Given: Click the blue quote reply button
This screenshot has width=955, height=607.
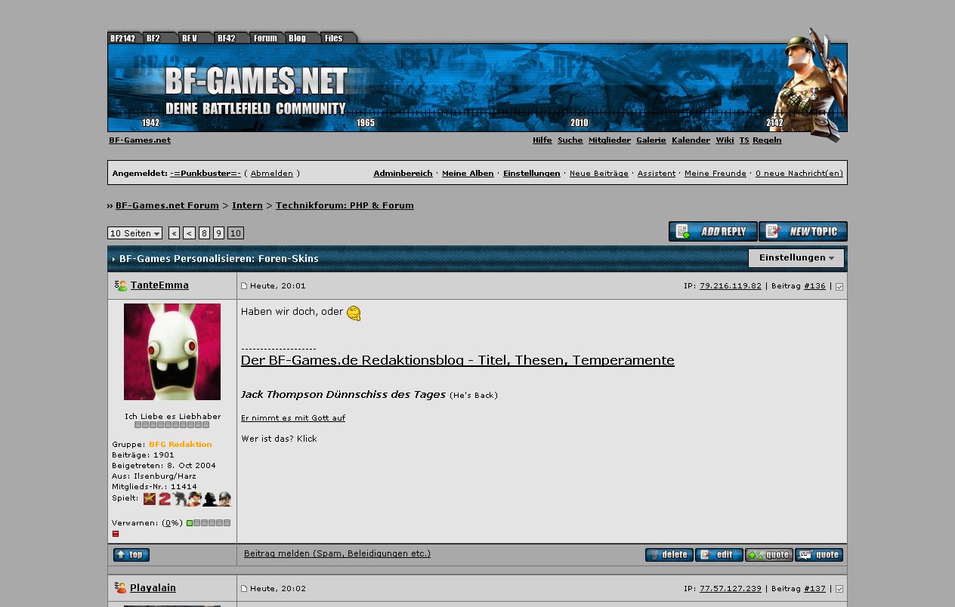Looking at the screenshot, I should 818,555.
